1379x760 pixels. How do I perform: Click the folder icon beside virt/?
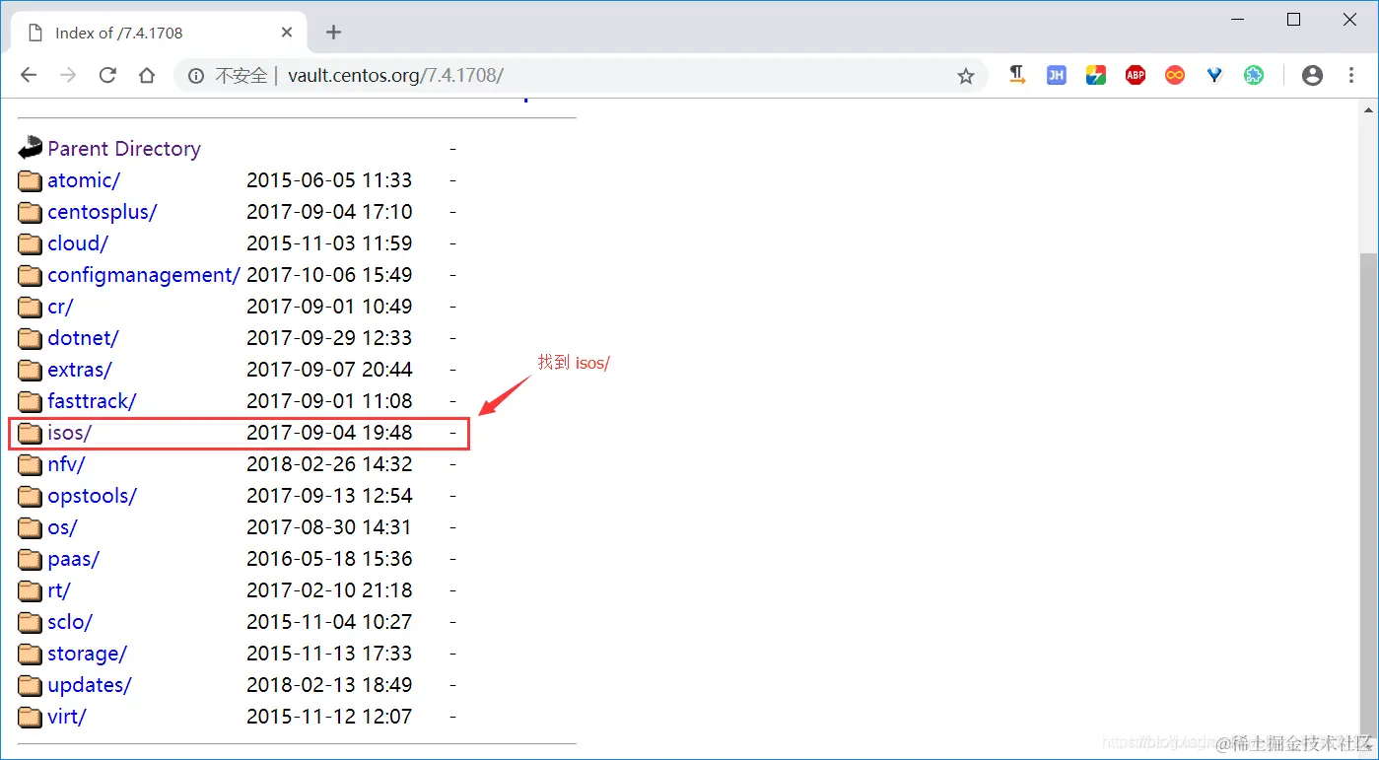pos(31,717)
